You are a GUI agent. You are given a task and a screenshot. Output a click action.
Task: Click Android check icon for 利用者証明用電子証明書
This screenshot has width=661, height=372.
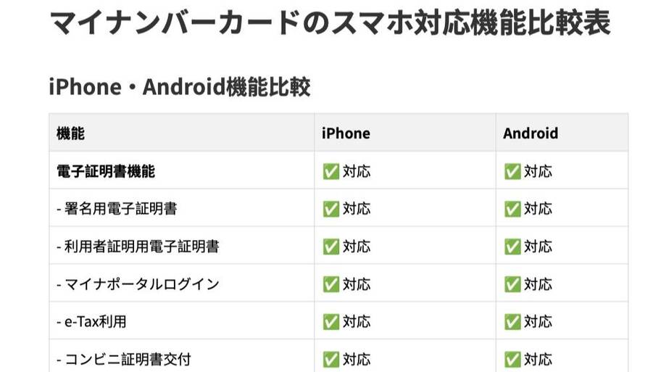pyautogui.click(x=512, y=247)
